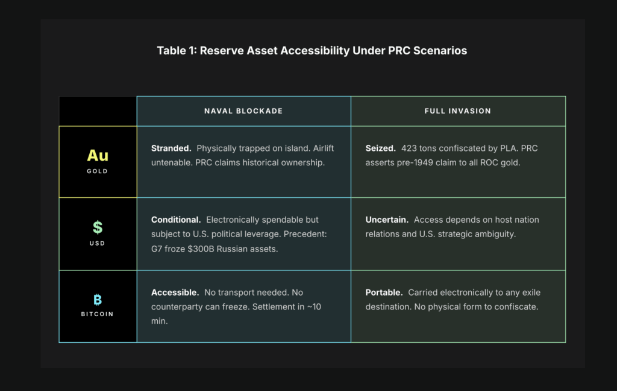Click the word Stranded in gold row
Screen dimensions: 617x391
[x=171, y=148]
